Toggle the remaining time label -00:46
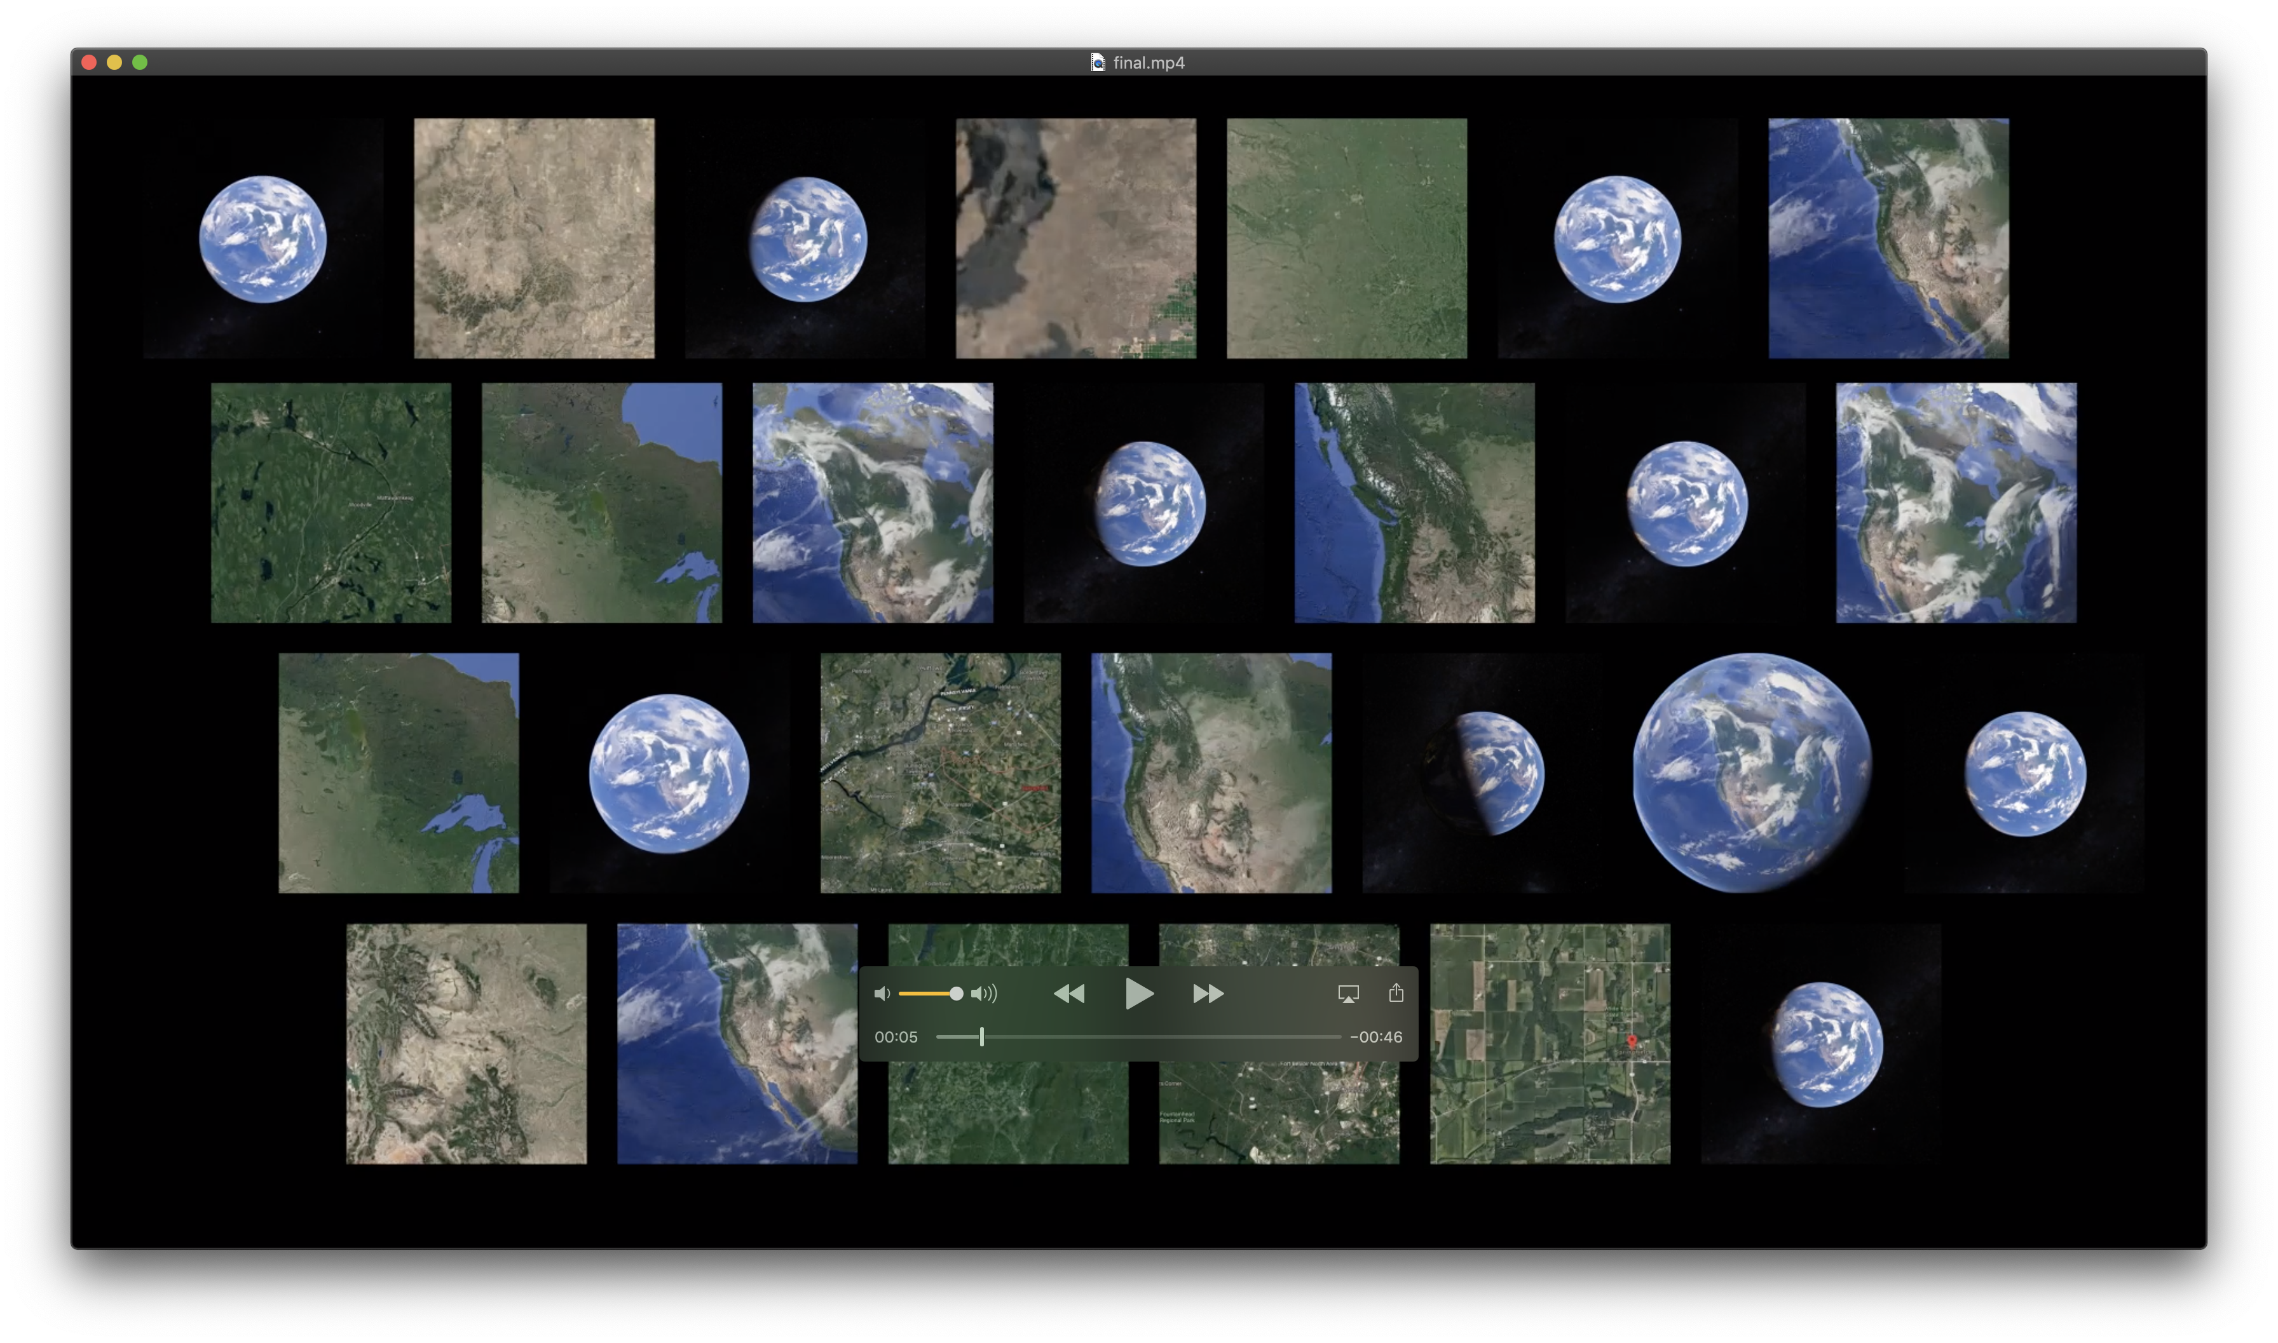 point(1376,1037)
